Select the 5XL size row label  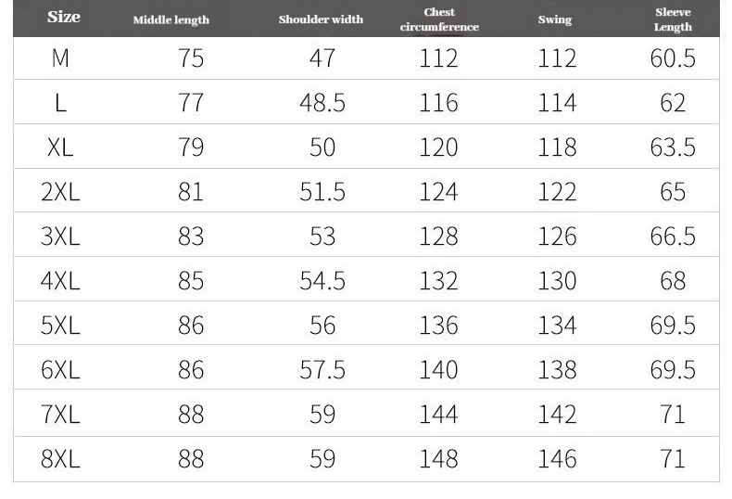coord(60,326)
